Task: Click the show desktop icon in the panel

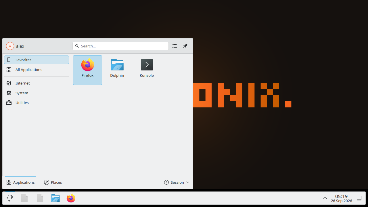Action: pos(359,198)
